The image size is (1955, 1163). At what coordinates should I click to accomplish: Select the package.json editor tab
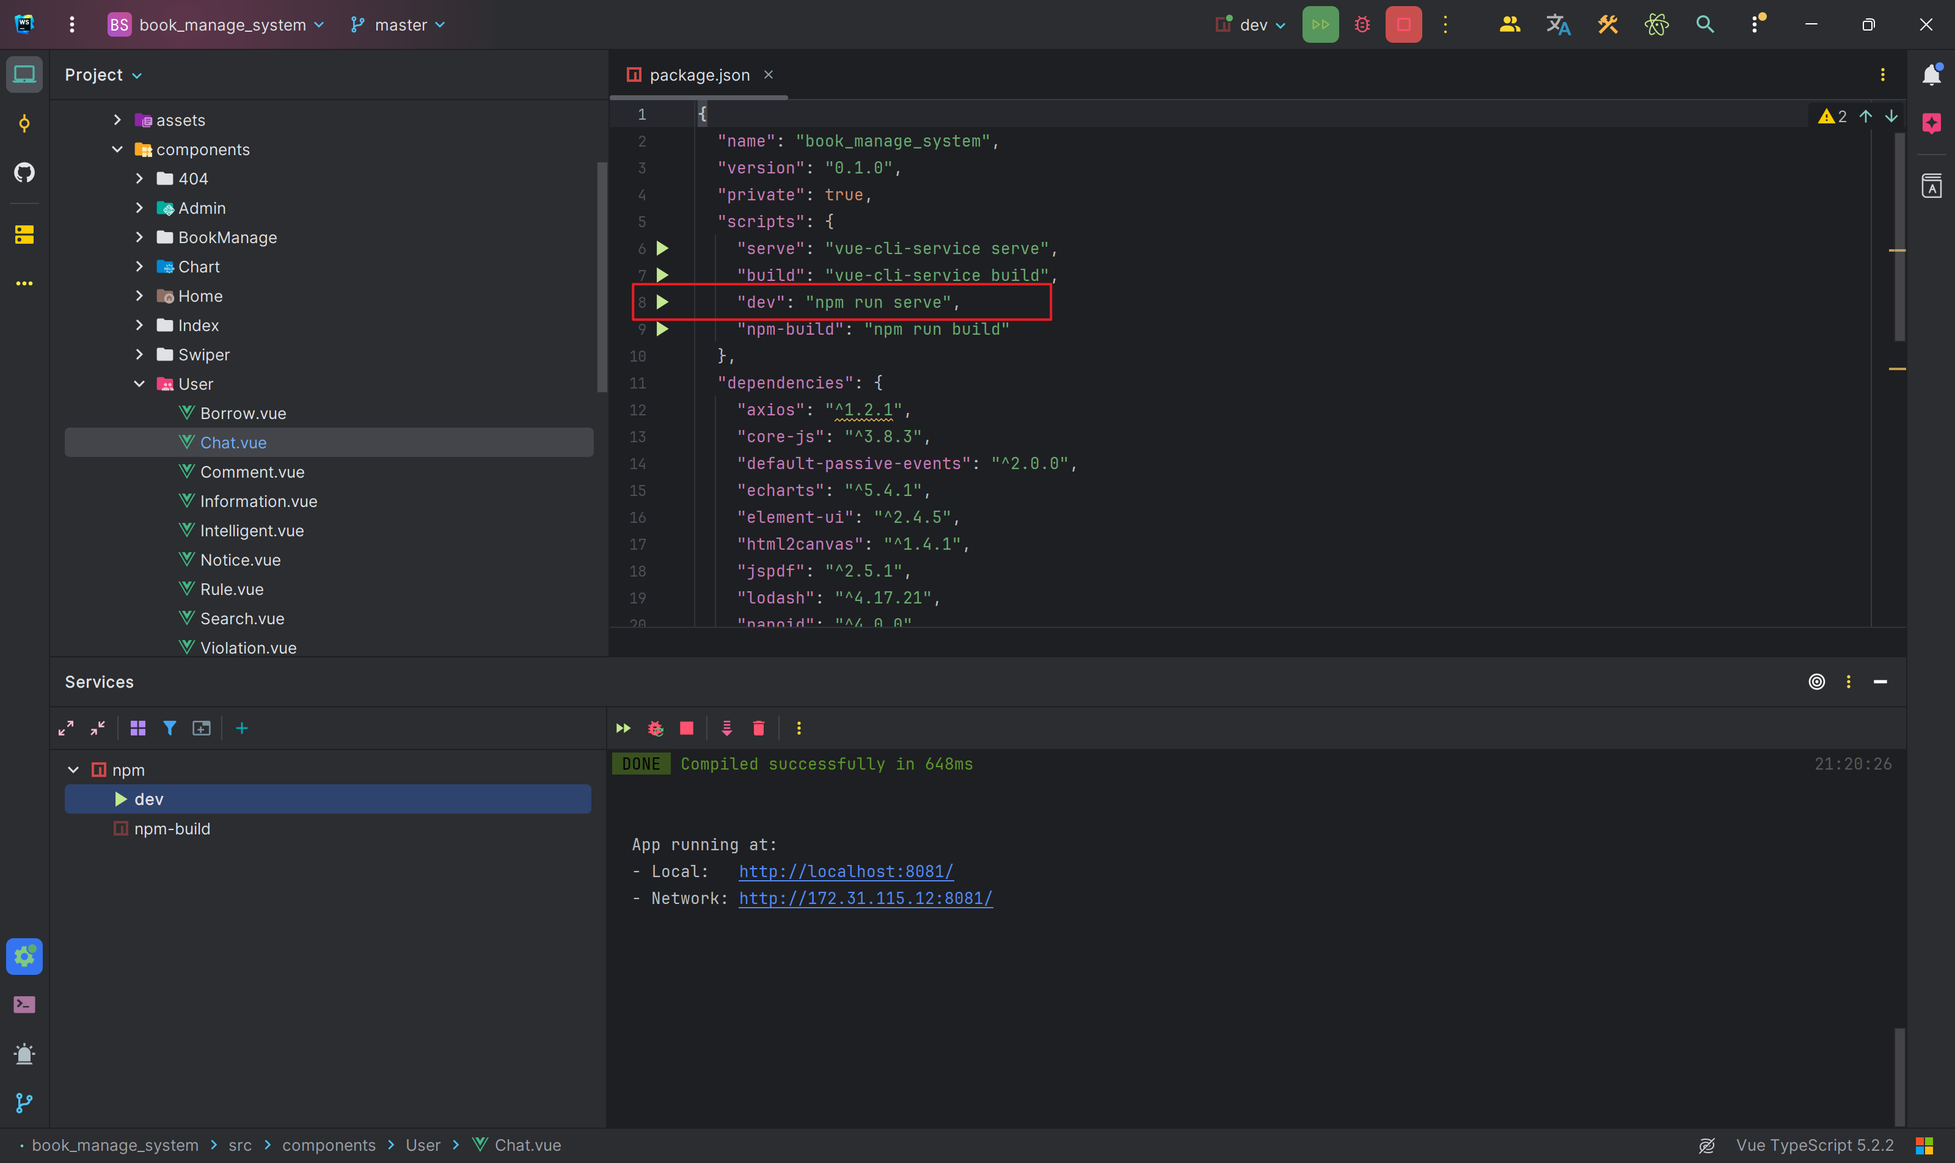[x=698, y=75]
